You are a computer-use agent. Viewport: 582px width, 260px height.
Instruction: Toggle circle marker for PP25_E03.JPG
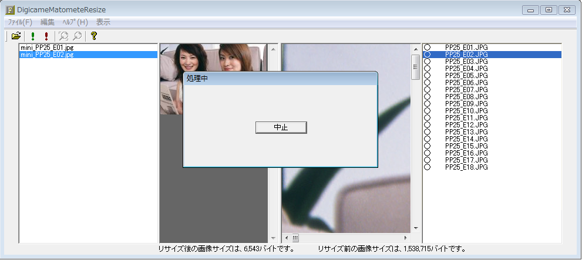tap(427, 62)
